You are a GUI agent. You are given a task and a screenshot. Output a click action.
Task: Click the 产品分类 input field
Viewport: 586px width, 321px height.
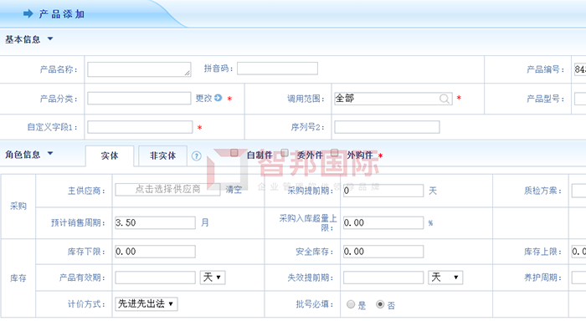coord(139,99)
